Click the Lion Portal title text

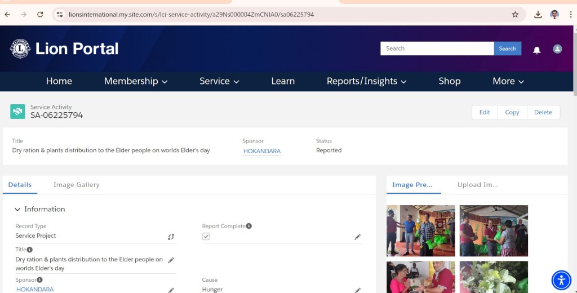coord(77,48)
